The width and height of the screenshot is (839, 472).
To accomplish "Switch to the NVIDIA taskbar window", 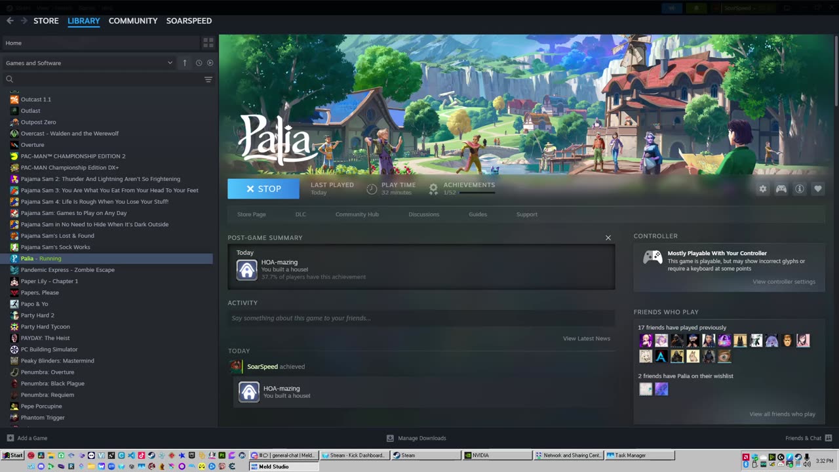I will [x=497, y=455].
